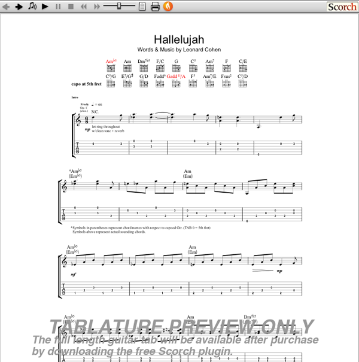
Task: Click the tempo marking '= 66'
Action: click(x=97, y=105)
